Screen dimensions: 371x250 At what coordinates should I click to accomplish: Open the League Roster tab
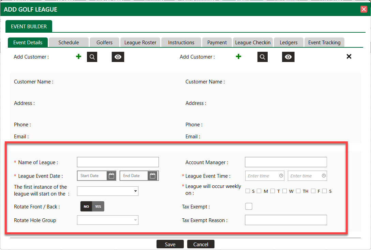(140, 43)
